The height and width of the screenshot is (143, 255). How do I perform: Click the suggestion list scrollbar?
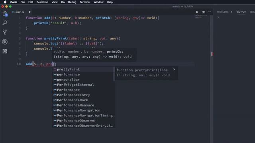pos(114,74)
